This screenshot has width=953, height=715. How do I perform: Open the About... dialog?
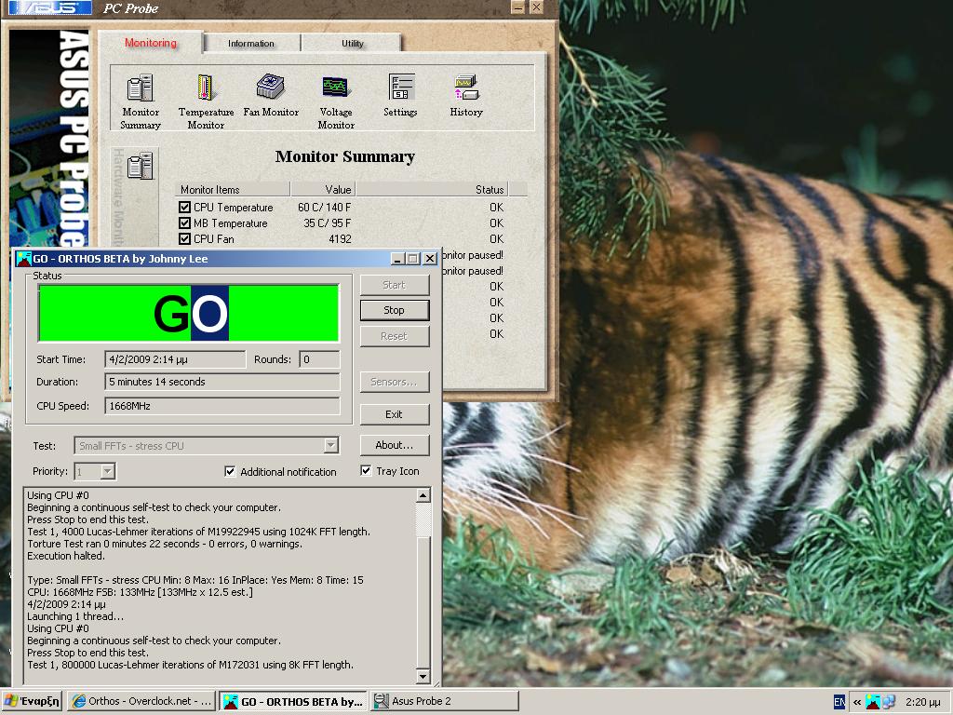[395, 445]
